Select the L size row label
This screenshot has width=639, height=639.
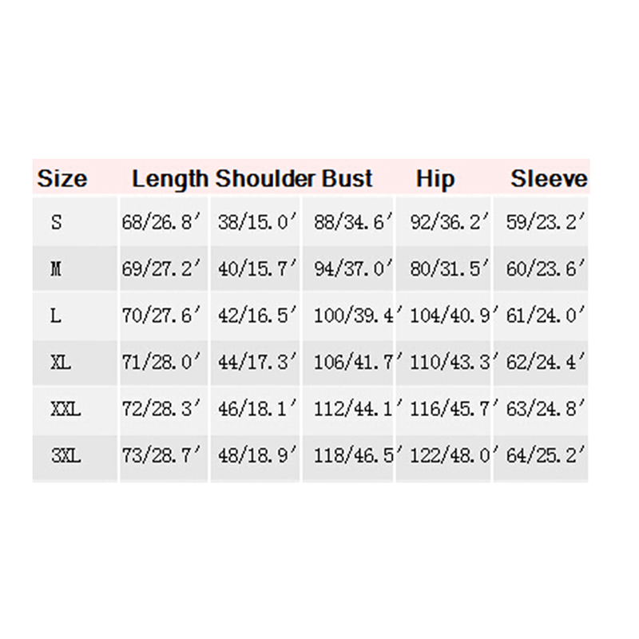coord(56,316)
